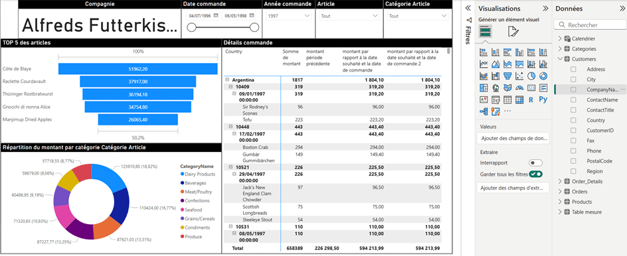Viewport: 627px width, 256px height.
Task: Choose the pie chart visualization icon
Action: click(531, 76)
